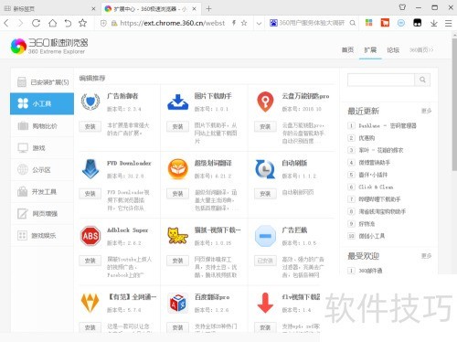The image size is (457, 342).
Task: Select the 开发工具 sidebar category
Action: [x=42, y=192]
